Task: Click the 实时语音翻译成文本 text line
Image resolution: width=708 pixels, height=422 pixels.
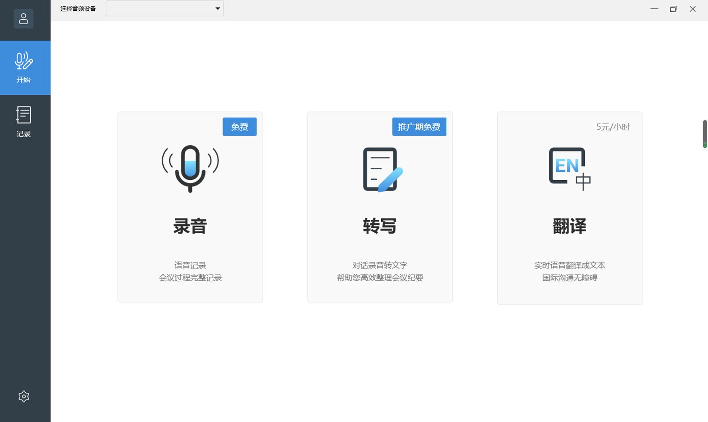Action: (x=570, y=265)
